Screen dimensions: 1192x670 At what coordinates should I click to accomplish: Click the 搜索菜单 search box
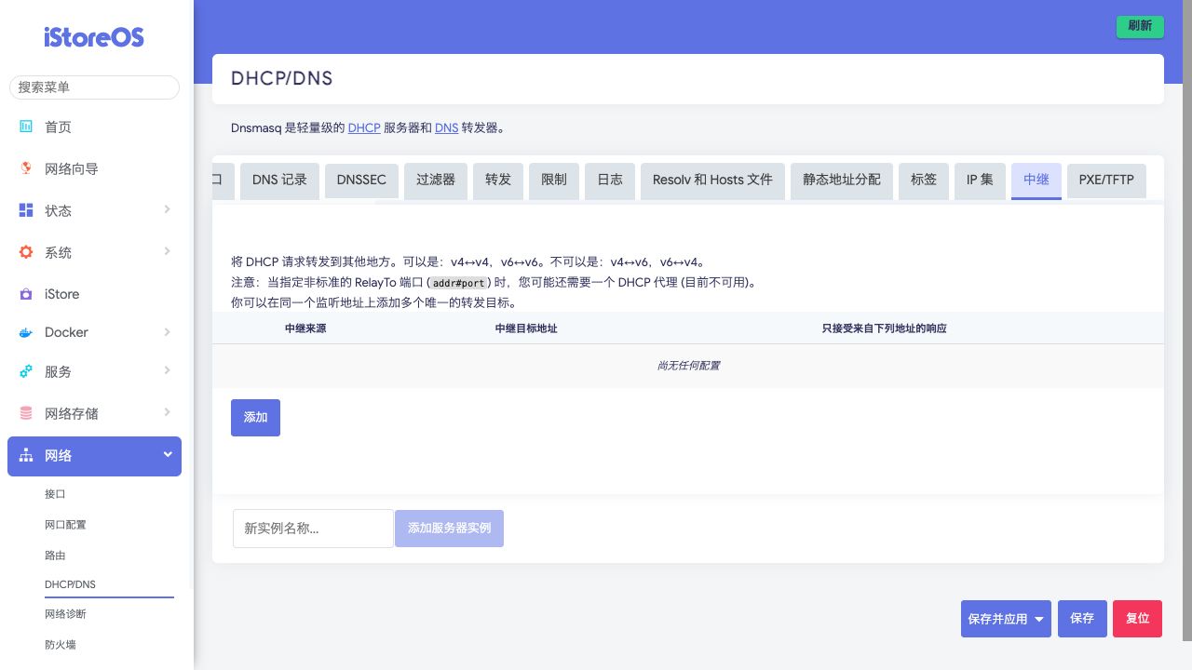click(94, 87)
